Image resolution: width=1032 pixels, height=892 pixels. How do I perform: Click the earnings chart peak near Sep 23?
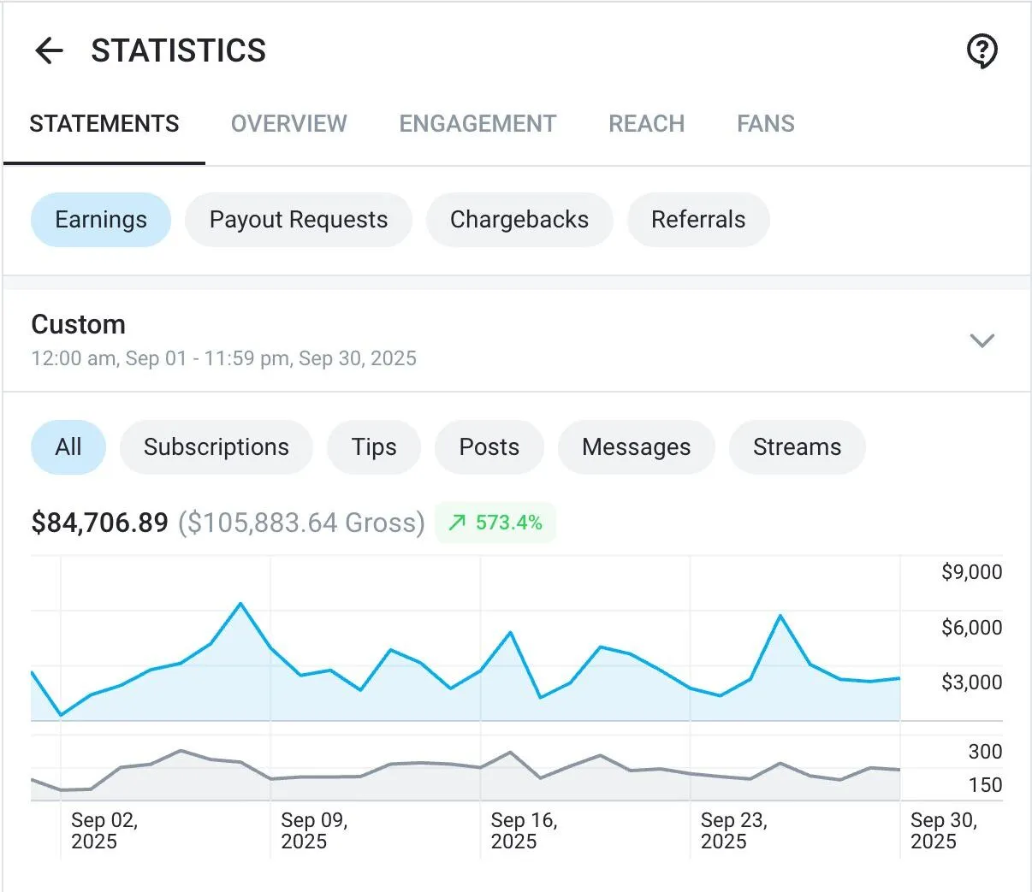coord(780,616)
